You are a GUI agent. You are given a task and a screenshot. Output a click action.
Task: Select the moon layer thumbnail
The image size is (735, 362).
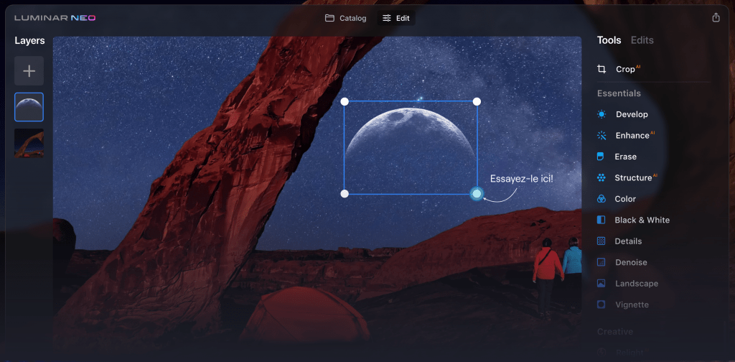pos(29,107)
